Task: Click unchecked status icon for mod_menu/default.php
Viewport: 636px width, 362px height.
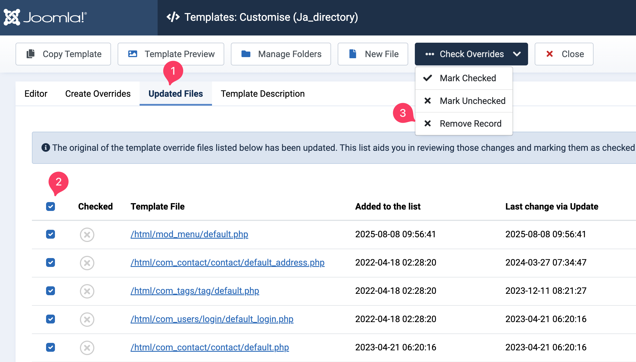Action: tap(87, 235)
